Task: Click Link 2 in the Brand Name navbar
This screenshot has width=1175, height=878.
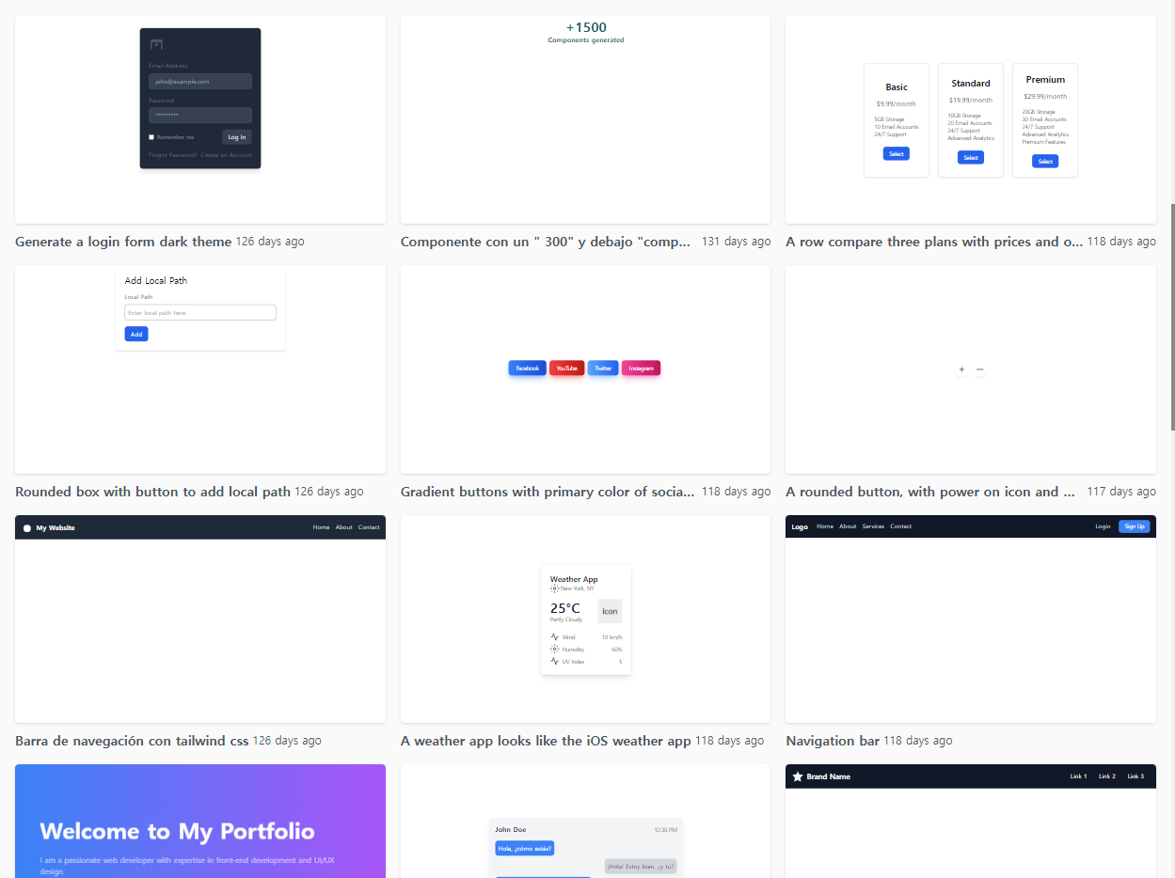Action: click(1107, 776)
